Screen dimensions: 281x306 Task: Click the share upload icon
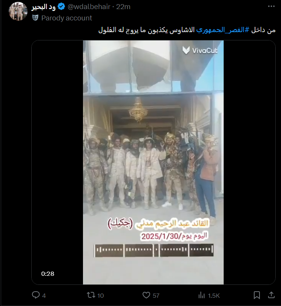[x=271, y=295]
